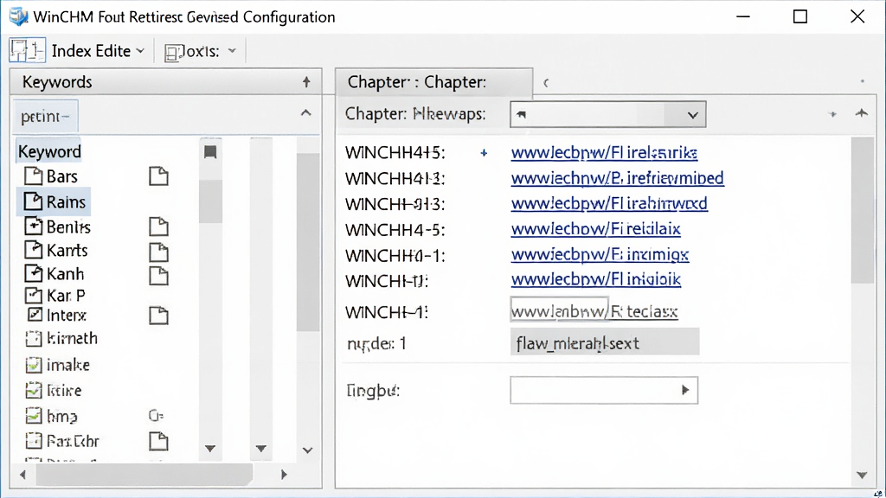
Task: Uncheck the imake checkbox
Action: point(34,366)
